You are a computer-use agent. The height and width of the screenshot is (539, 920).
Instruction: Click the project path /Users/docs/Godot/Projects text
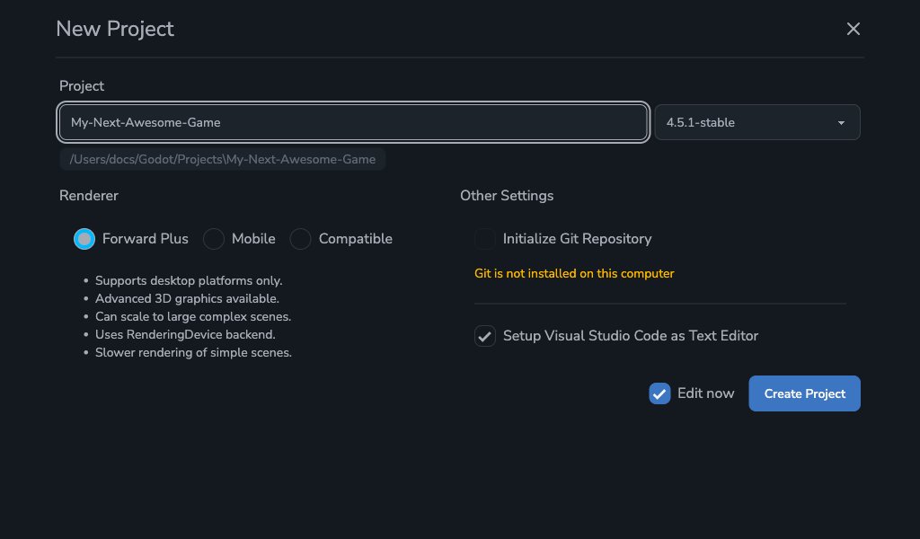[x=223, y=159]
